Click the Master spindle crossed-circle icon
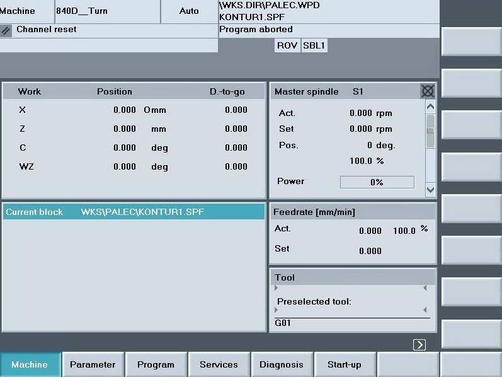The image size is (502, 377). click(x=428, y=91)
